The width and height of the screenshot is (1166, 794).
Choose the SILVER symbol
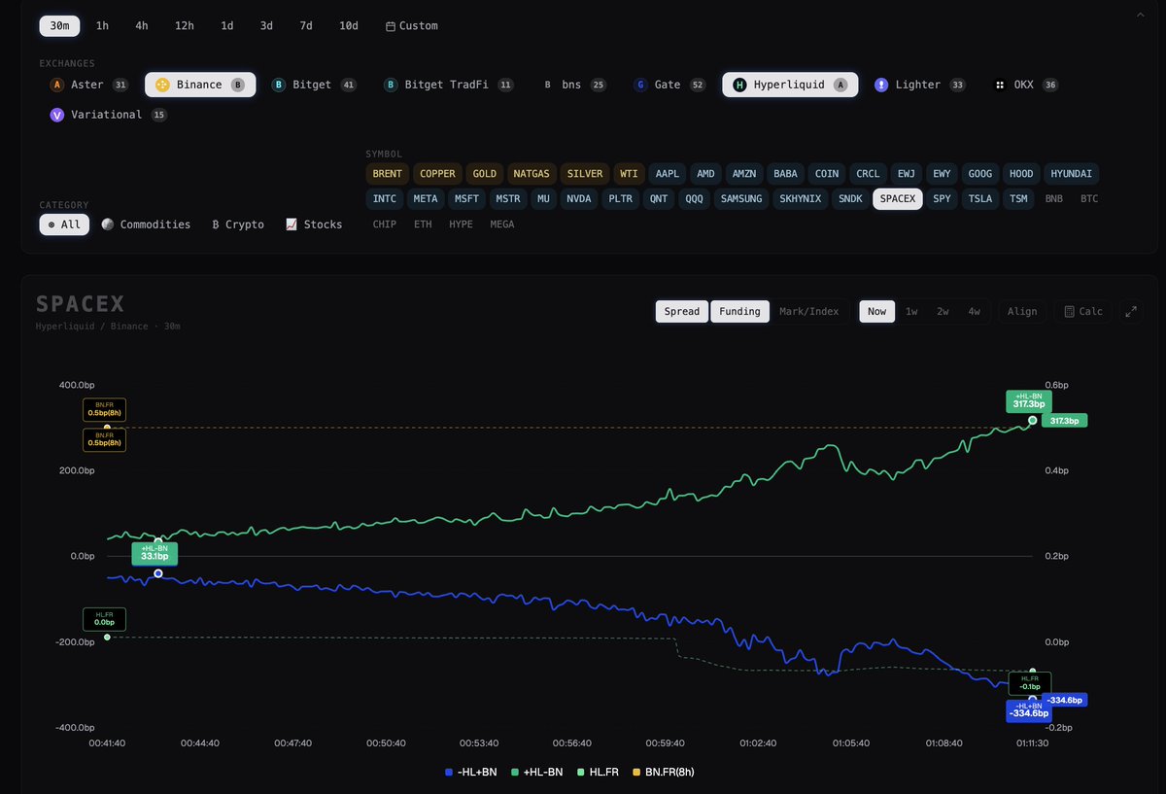pos(585,174)
